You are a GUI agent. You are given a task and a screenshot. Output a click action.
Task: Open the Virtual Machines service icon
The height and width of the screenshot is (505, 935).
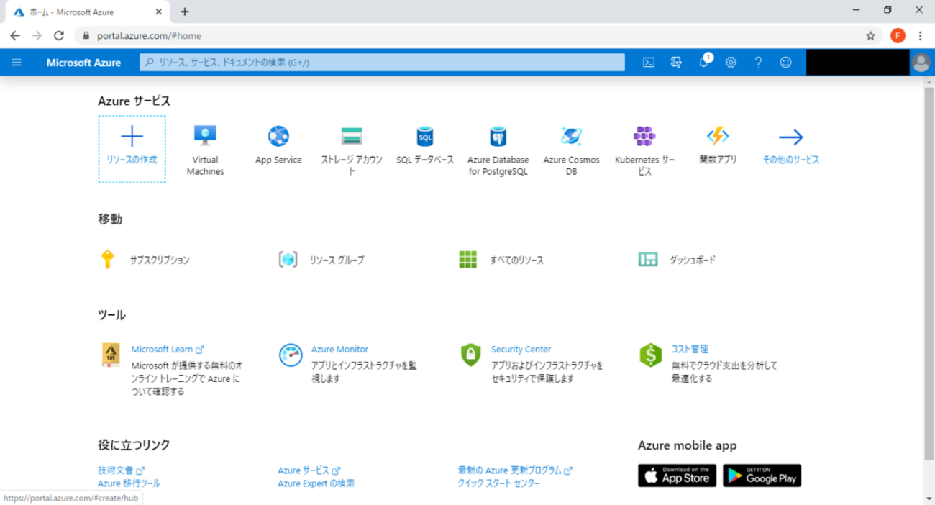point(205,137)
